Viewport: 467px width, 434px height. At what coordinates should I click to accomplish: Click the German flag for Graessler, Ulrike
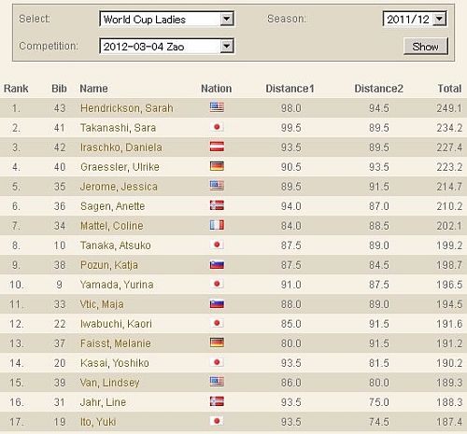pyautogui.click(x=217, y=166)
